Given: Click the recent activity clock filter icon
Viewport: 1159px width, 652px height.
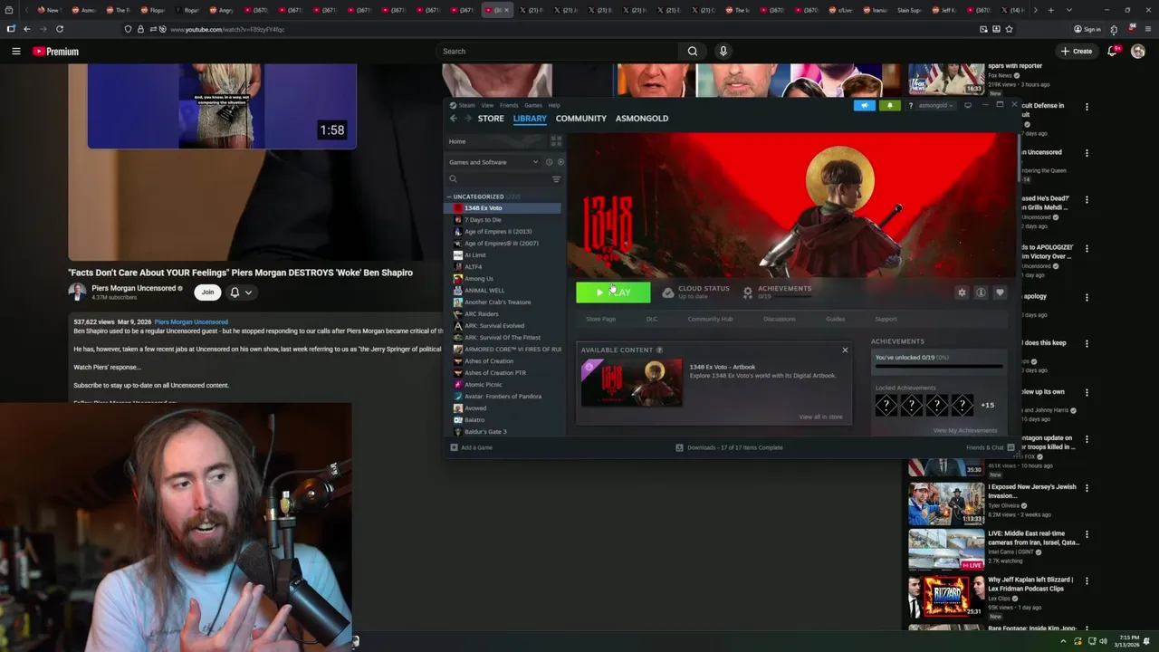Looking at the screenshot, I should (x=549, y=162).
